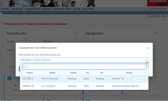Select the row with Münchner Bundesstraße 43

(84, 86)
